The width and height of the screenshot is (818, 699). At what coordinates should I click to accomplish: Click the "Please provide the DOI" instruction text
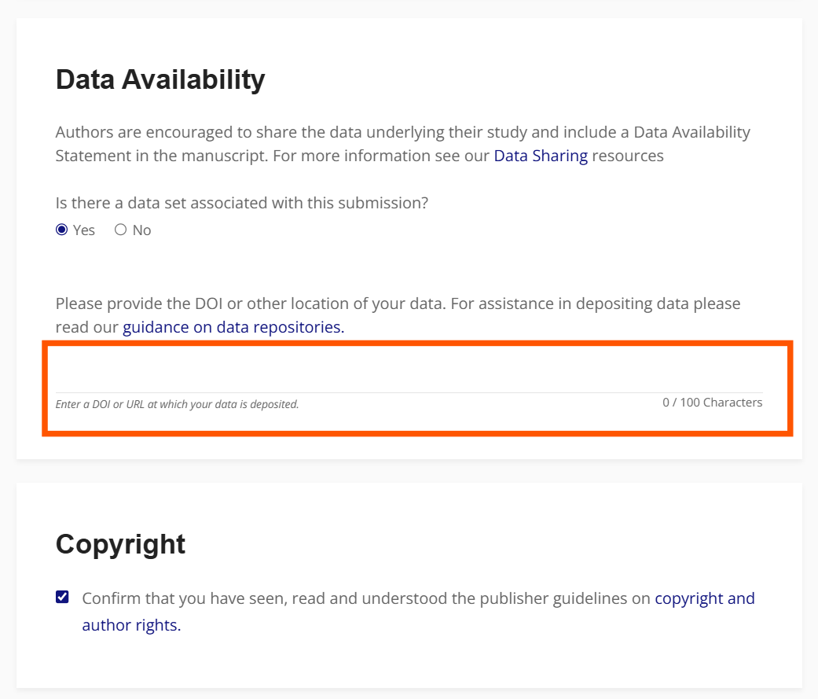coord(314,304)
